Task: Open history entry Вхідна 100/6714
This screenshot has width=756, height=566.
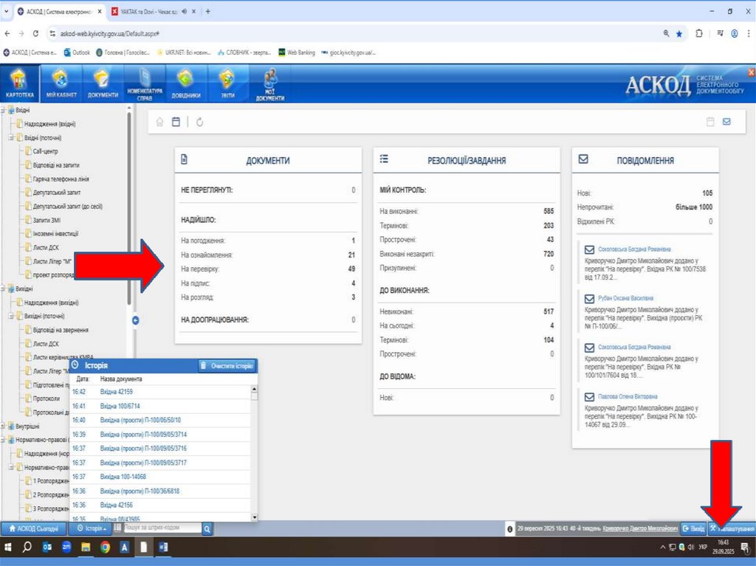Action: [120, 407]
